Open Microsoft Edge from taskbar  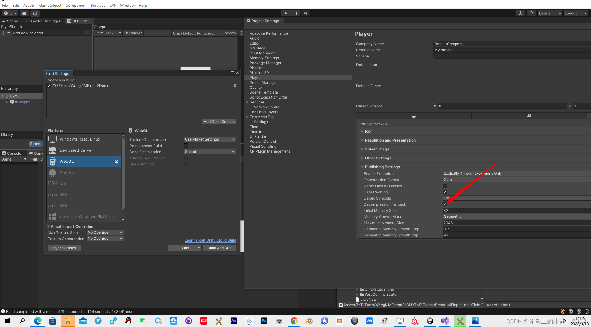pyautogui.click(x=38, y=321)
